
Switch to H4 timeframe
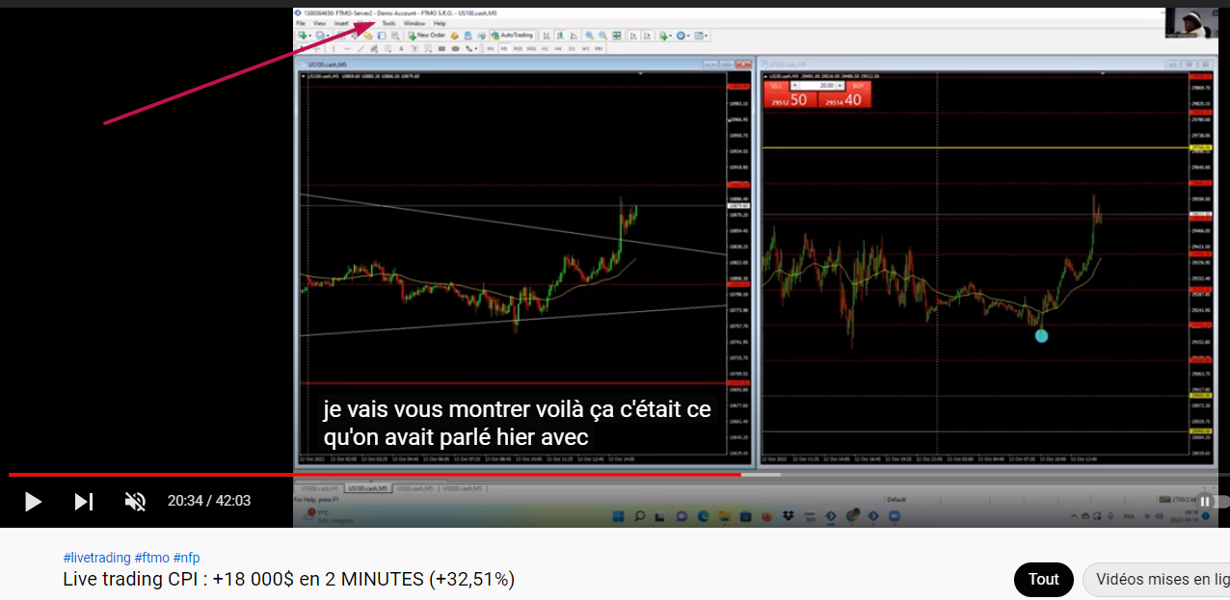pos(558,48)
